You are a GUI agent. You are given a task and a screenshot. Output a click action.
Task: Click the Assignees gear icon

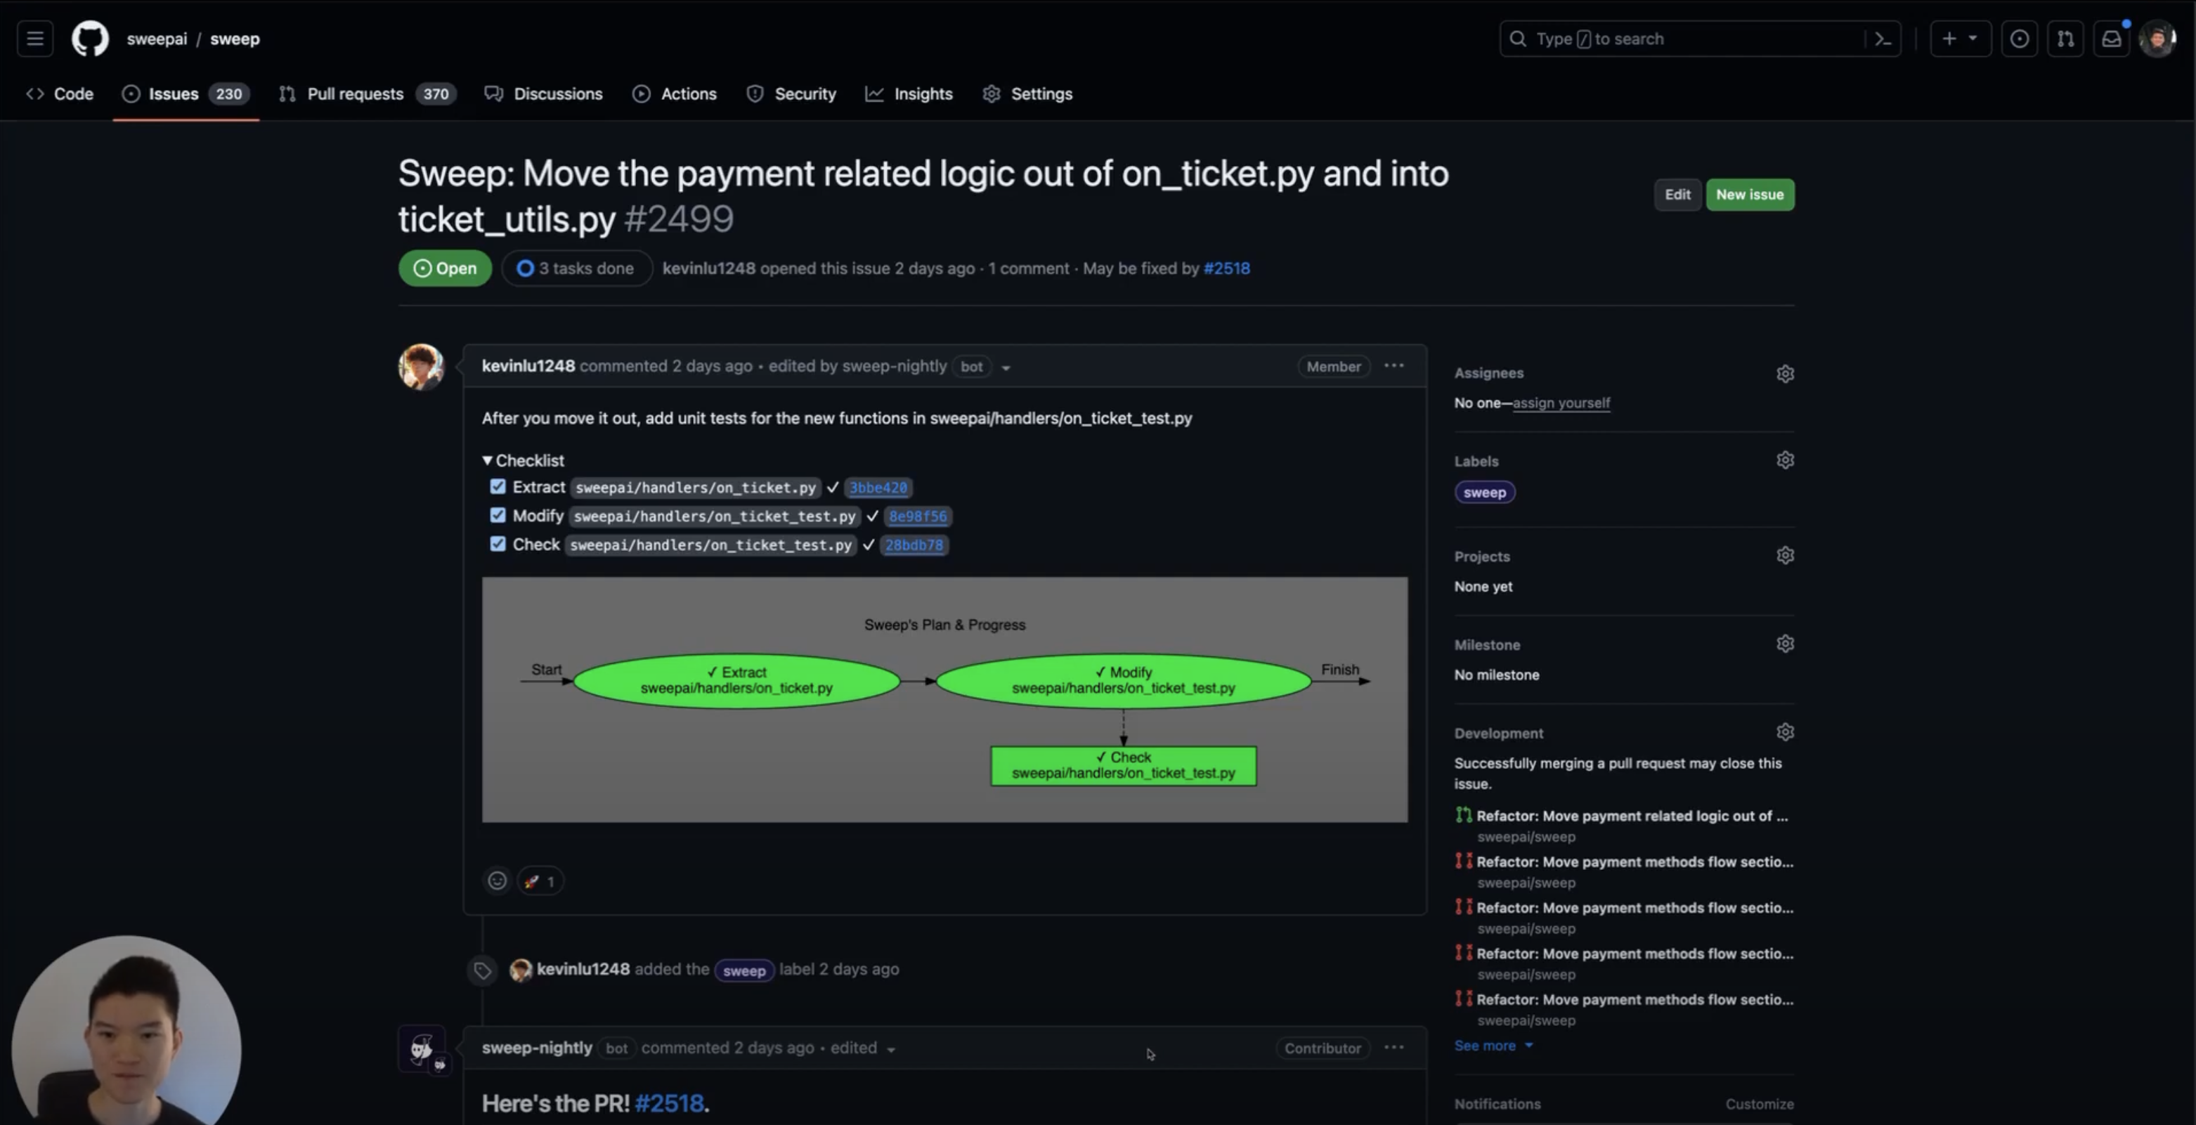click(x=1785, y=373)
